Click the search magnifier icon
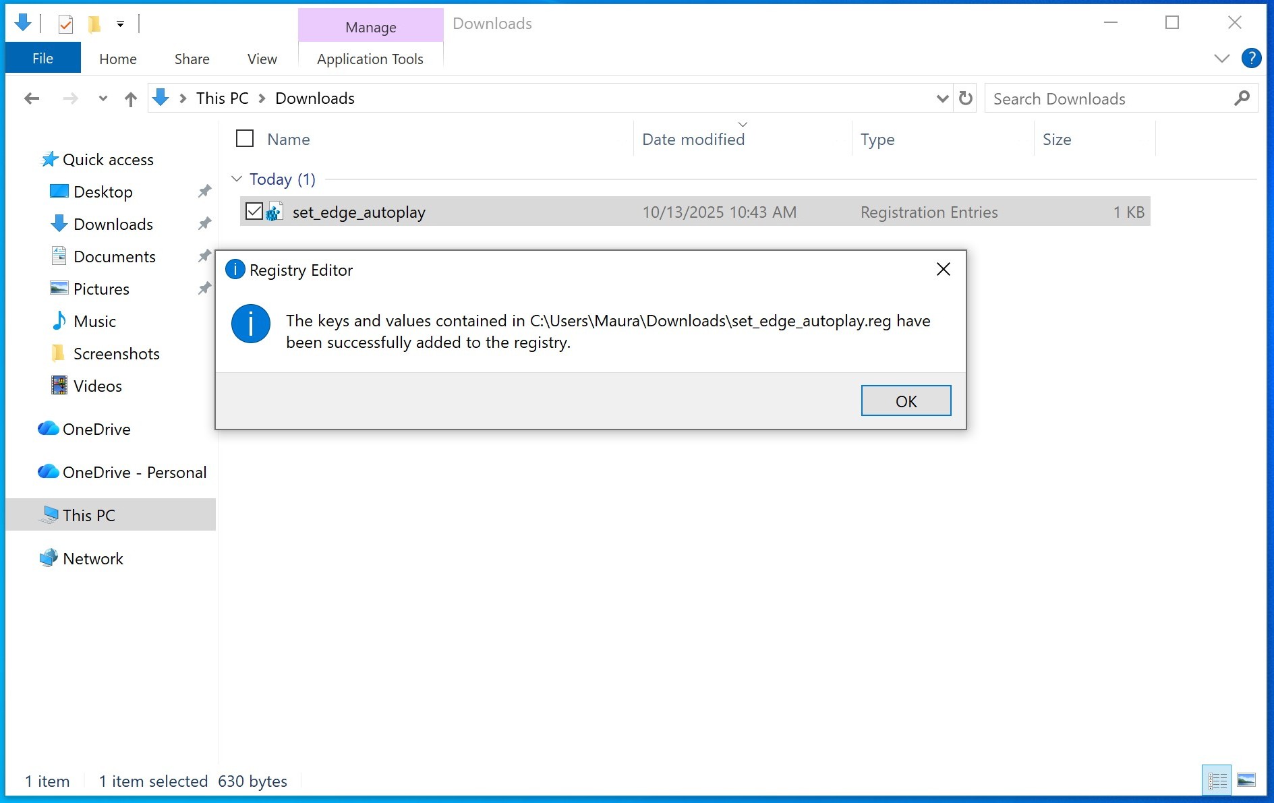The width and height of the screenshot is (1274, 803). click(1242, 98)
